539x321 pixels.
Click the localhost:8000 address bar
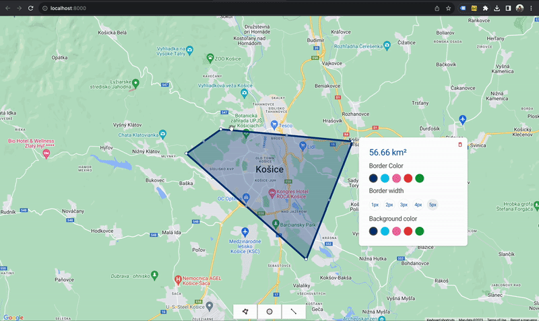pos(237,8)
